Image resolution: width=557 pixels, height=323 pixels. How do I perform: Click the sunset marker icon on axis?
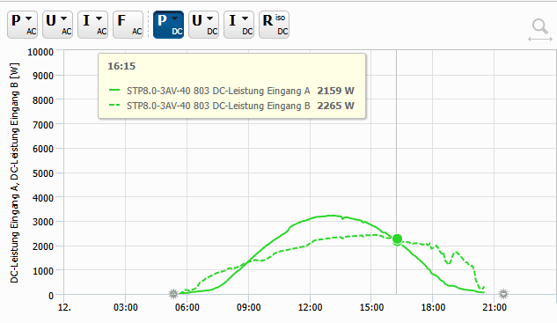click(x=503, y=294)
